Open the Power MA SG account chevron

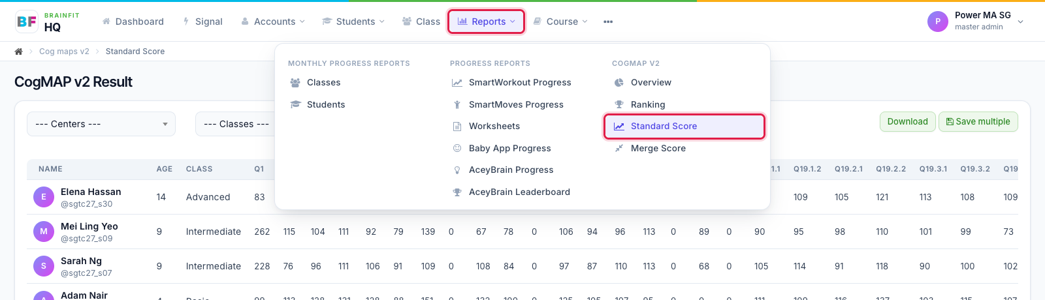click(x=1021, y=22)
